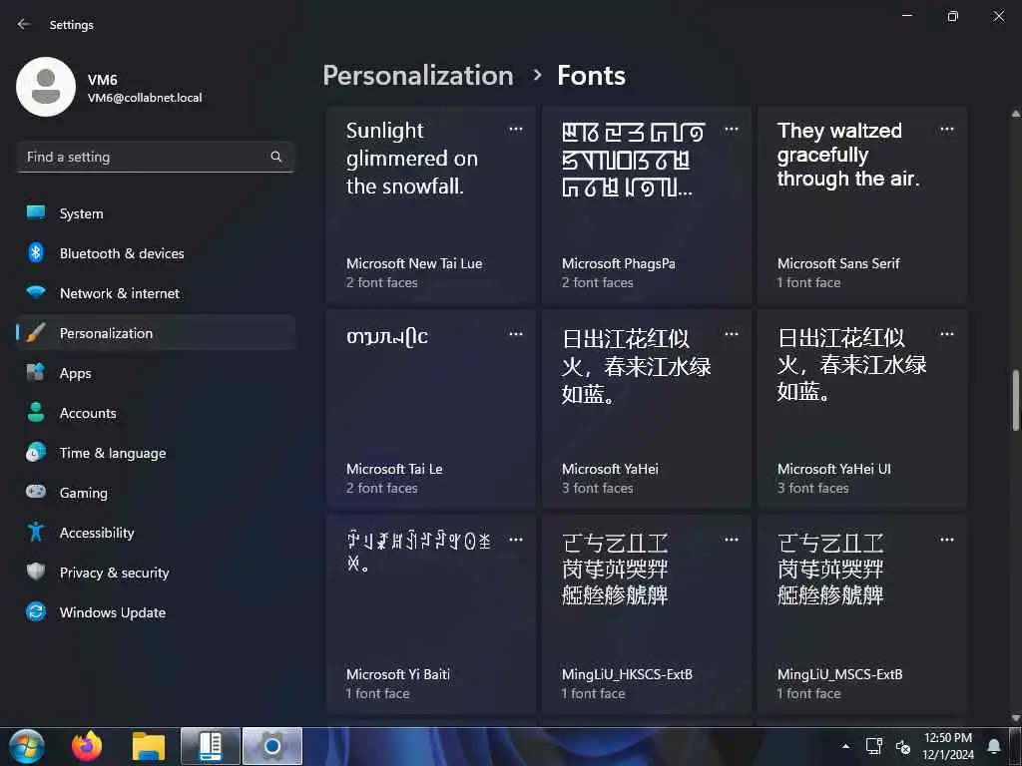Viewport: 1022px width, 766px height.
Task: Open the Microsoft New Tai Lue font card
Action: click(x=431, y=204)
